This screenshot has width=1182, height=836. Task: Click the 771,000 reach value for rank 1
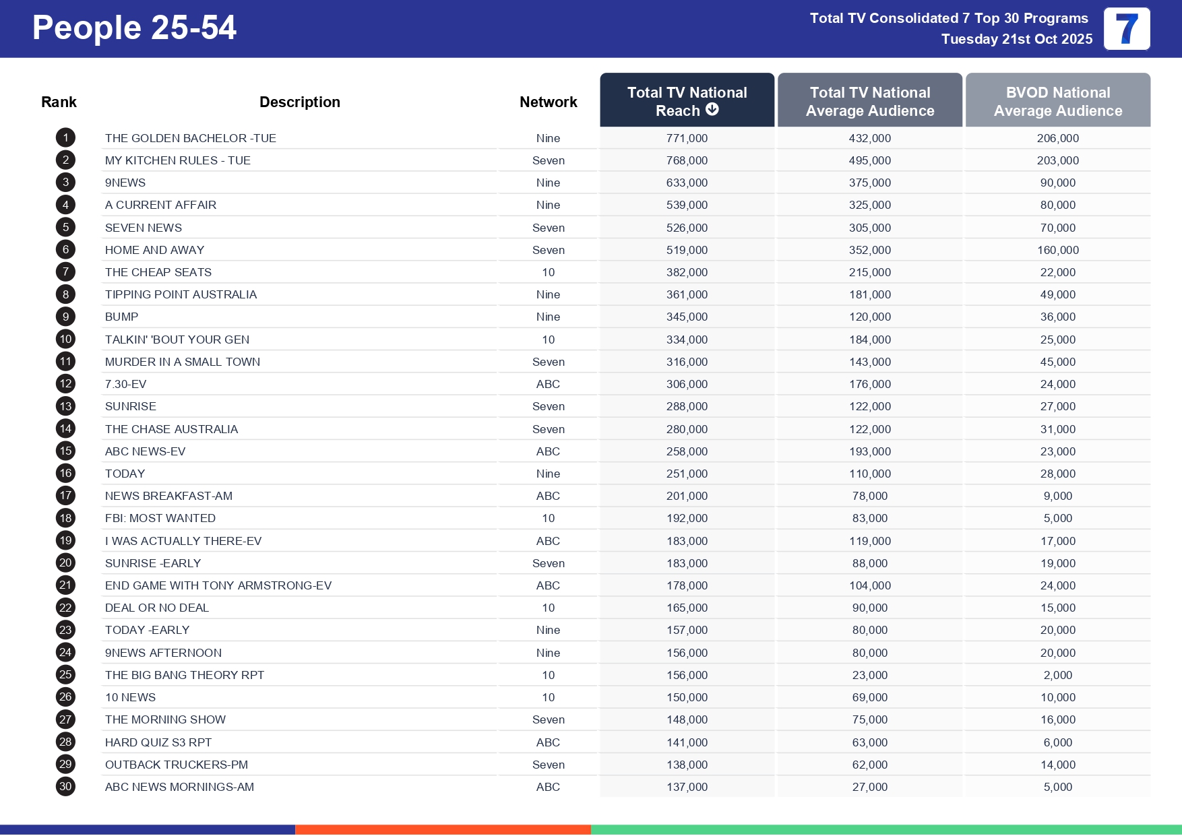coord(687,137)
